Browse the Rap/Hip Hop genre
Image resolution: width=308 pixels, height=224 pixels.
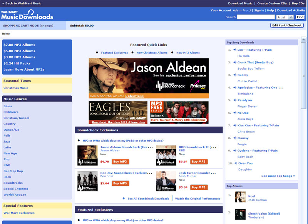13,171
